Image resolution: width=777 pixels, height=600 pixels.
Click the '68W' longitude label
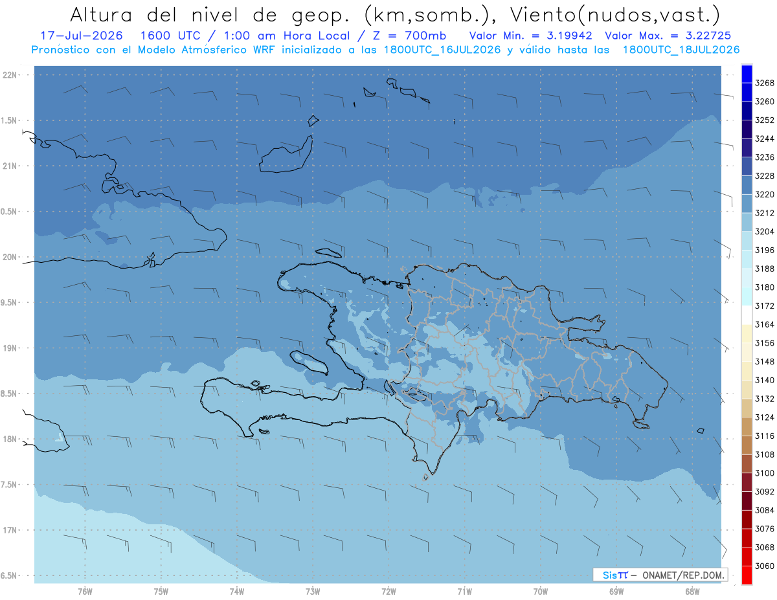[692, 591]
